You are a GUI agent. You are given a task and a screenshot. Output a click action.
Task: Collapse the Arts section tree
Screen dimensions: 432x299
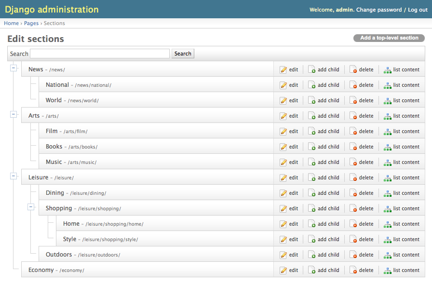tap(13, 114)
